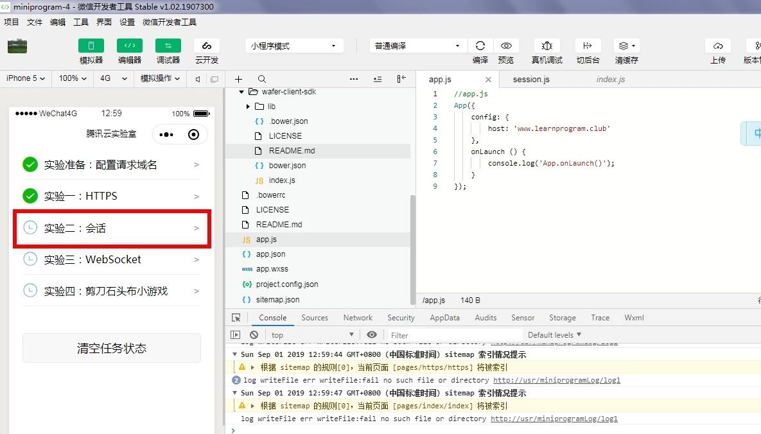This screenshot has height=434, width=761.
Task: Toggle the editor (编辑器) panel button
Action: [x=130, y=46]
